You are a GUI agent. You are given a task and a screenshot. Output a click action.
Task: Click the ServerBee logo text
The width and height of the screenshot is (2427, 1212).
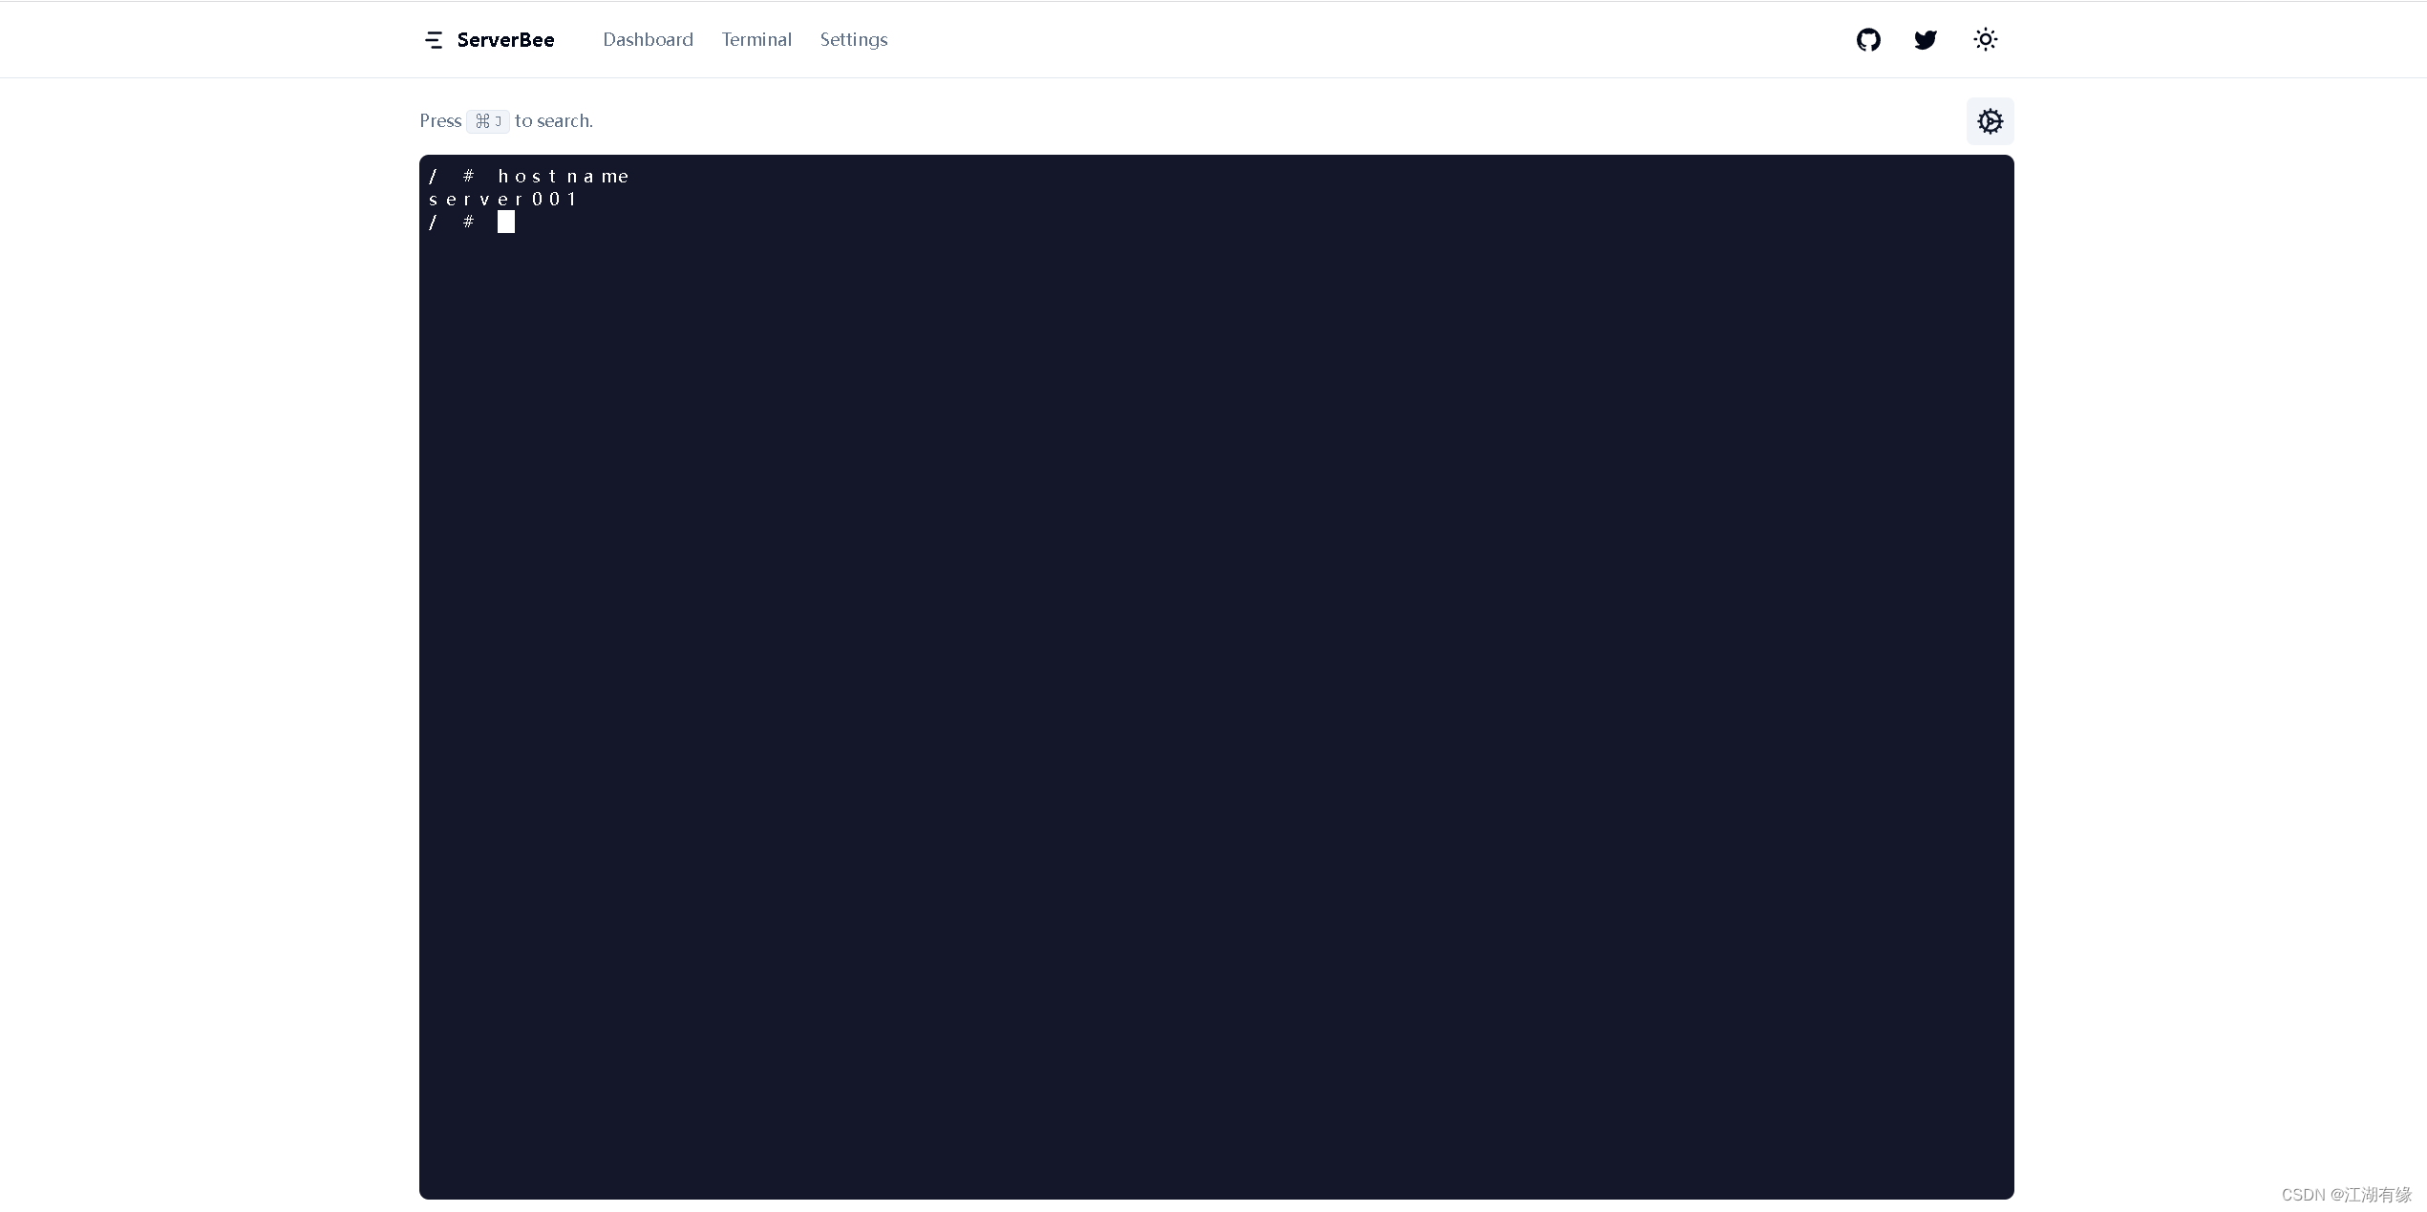505,40
